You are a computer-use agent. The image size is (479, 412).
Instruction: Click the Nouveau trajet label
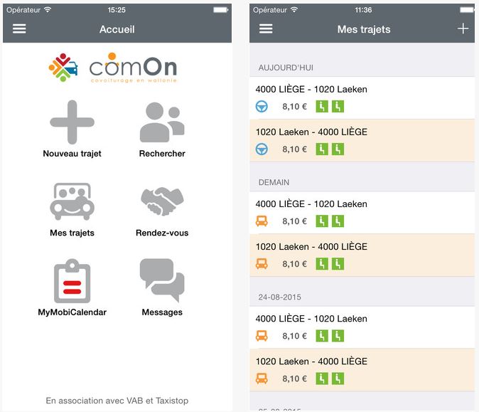coord(72,154)
